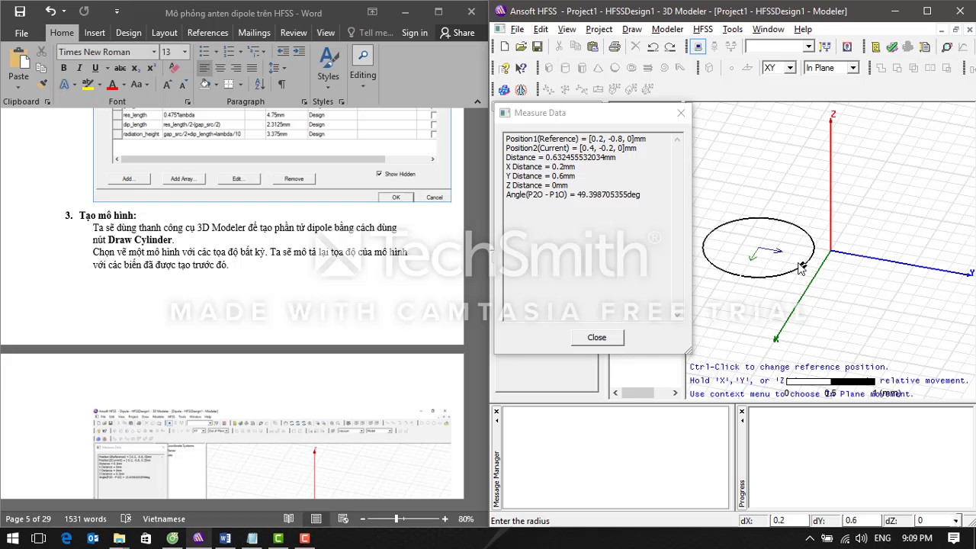This screenshot has width=976, height=549.
Task: Click dX coordinate input field
Action: pos(789,521)
